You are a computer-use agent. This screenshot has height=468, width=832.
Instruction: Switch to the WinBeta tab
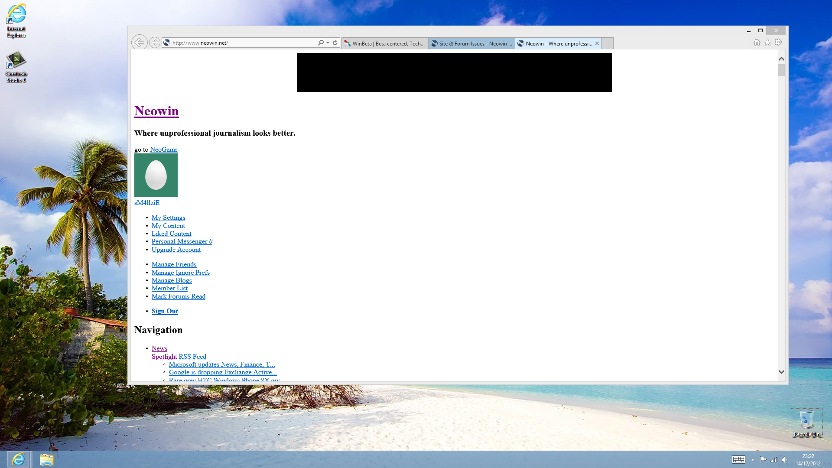385,43
